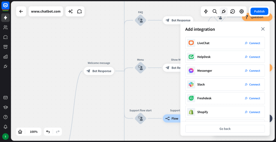
Task: Click the Shopify logo icon
Action: (x=191, y=112)
